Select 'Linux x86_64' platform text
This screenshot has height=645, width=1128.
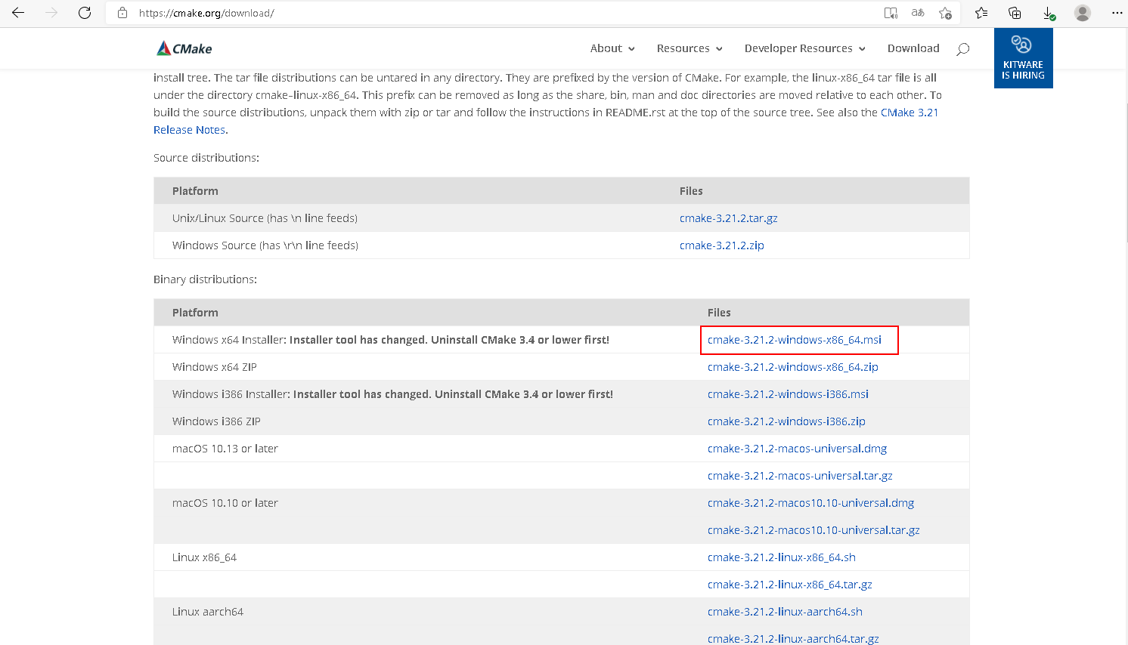click(204, 557)
